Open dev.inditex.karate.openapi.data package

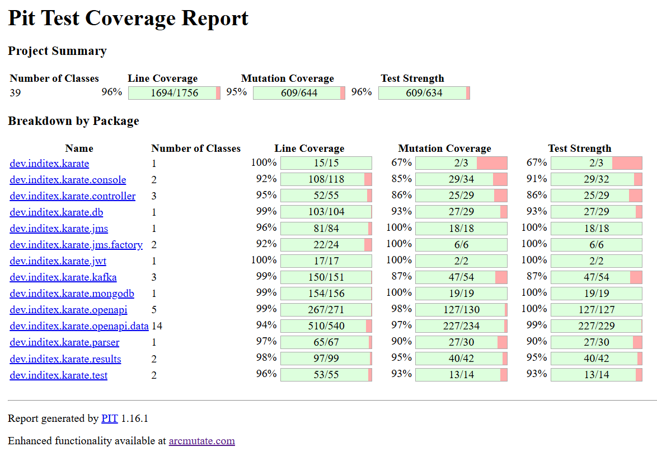tap(79, 327)
